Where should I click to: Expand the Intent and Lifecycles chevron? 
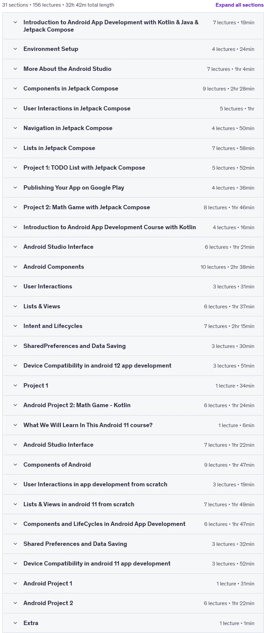click(x=15, y=326)
